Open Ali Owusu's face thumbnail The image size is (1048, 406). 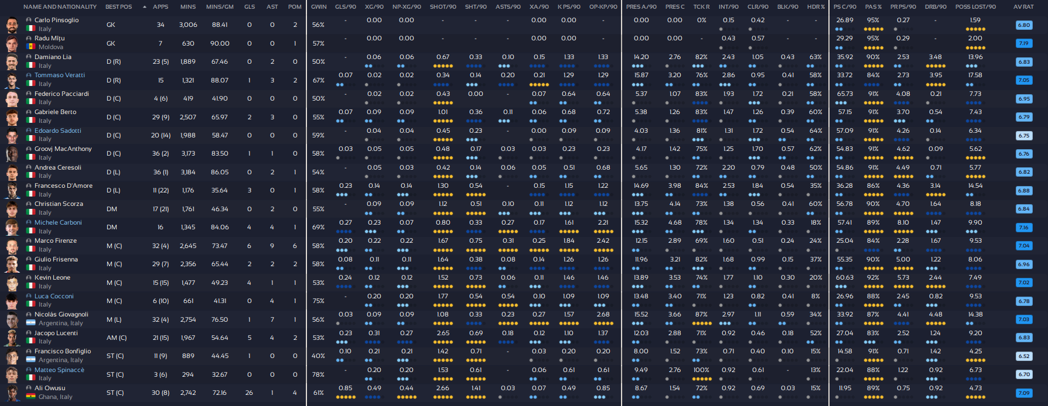pos(12,393)
